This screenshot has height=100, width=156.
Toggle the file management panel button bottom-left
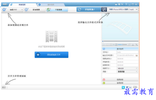tap(4, 87)
